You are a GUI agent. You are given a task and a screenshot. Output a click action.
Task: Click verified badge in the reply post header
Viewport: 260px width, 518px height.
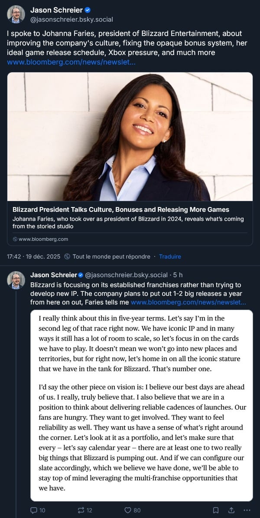80,275
